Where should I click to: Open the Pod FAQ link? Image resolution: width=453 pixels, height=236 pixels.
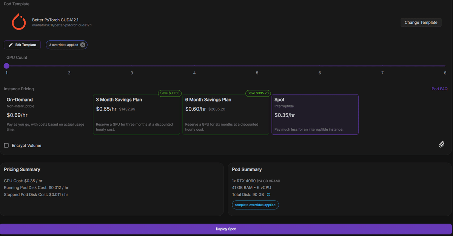pyautogui.click(x=439, y=89)
